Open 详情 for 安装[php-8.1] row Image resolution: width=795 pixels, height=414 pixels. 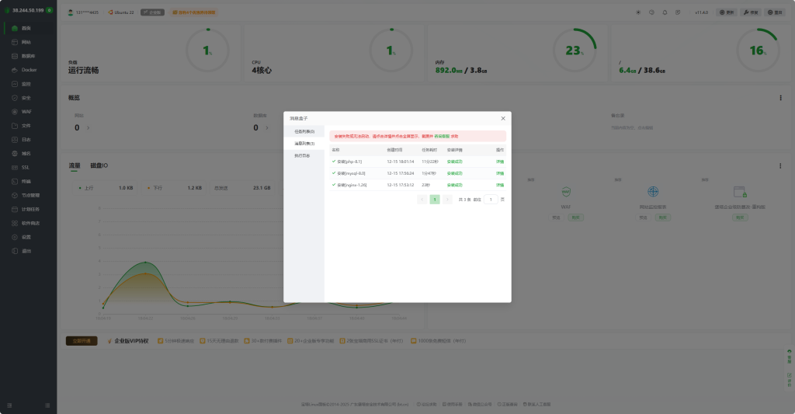point(500,162)
